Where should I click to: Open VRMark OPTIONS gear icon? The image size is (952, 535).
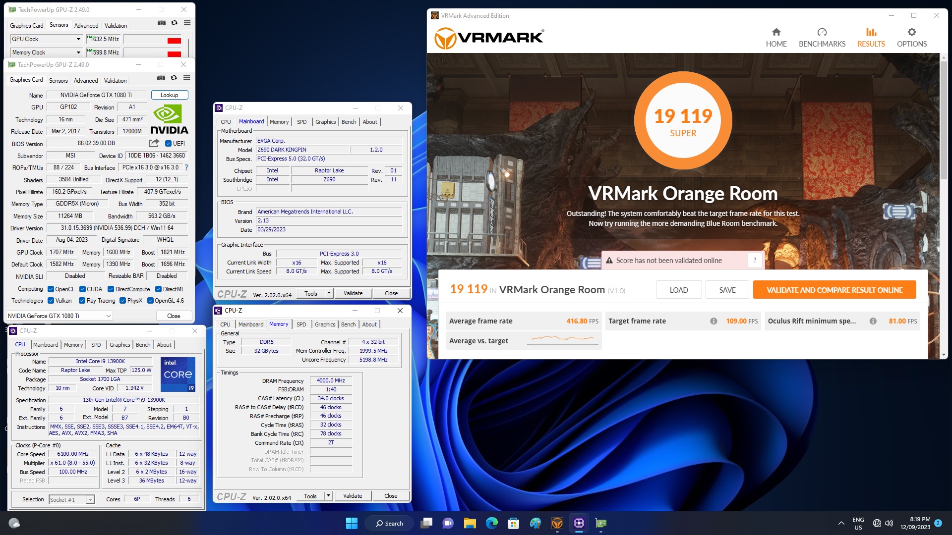click(911, 32)
